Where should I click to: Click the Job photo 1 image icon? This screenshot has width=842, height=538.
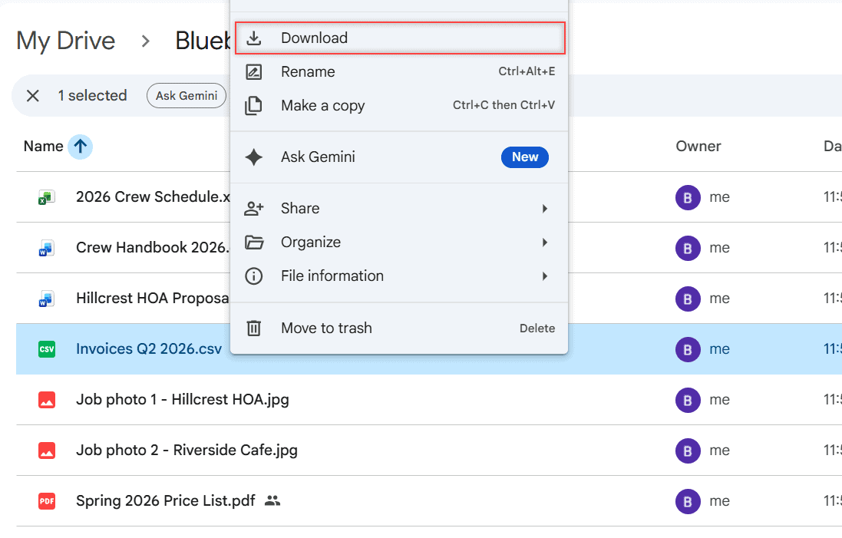(x=47, y=400)
